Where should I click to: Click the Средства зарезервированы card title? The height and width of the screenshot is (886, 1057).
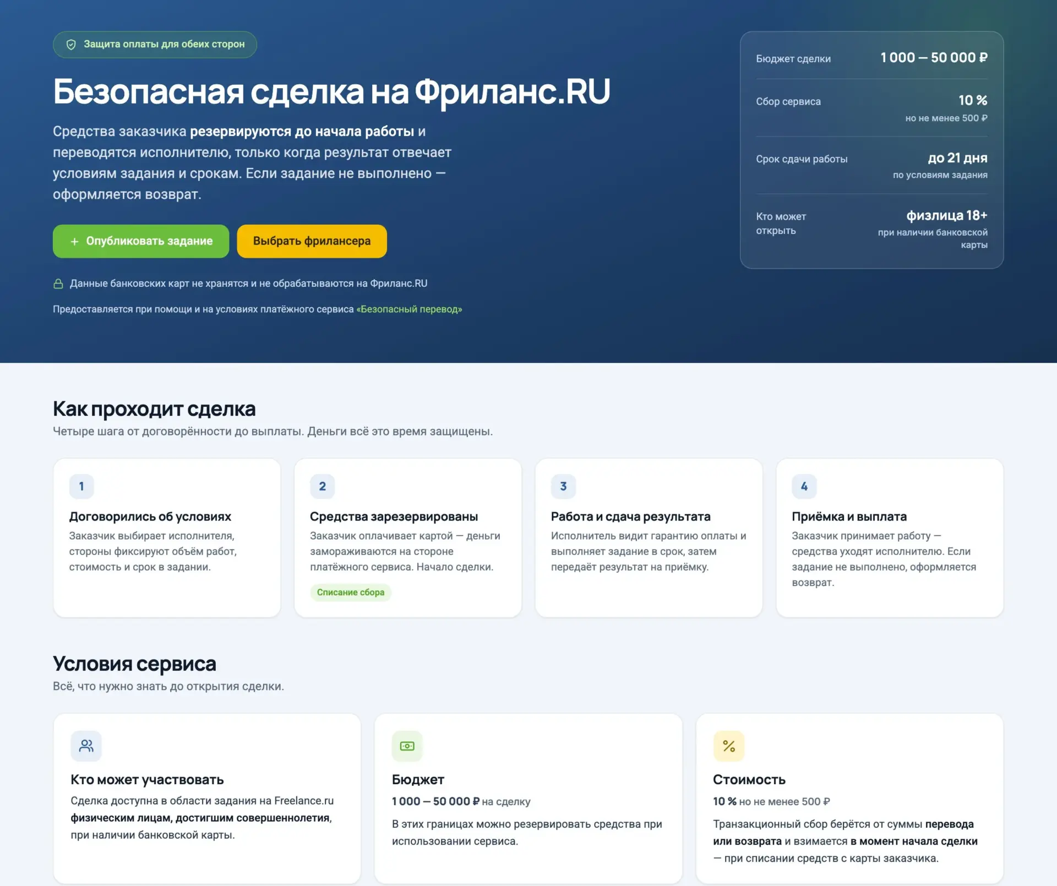(x=394, y=517)
